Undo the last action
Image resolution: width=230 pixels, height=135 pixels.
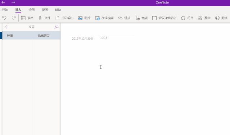click(x=4, y=18)
